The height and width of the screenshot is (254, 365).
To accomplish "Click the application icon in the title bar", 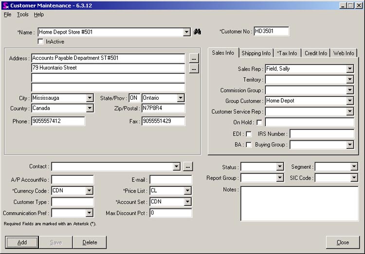I will tap(5, 5).
